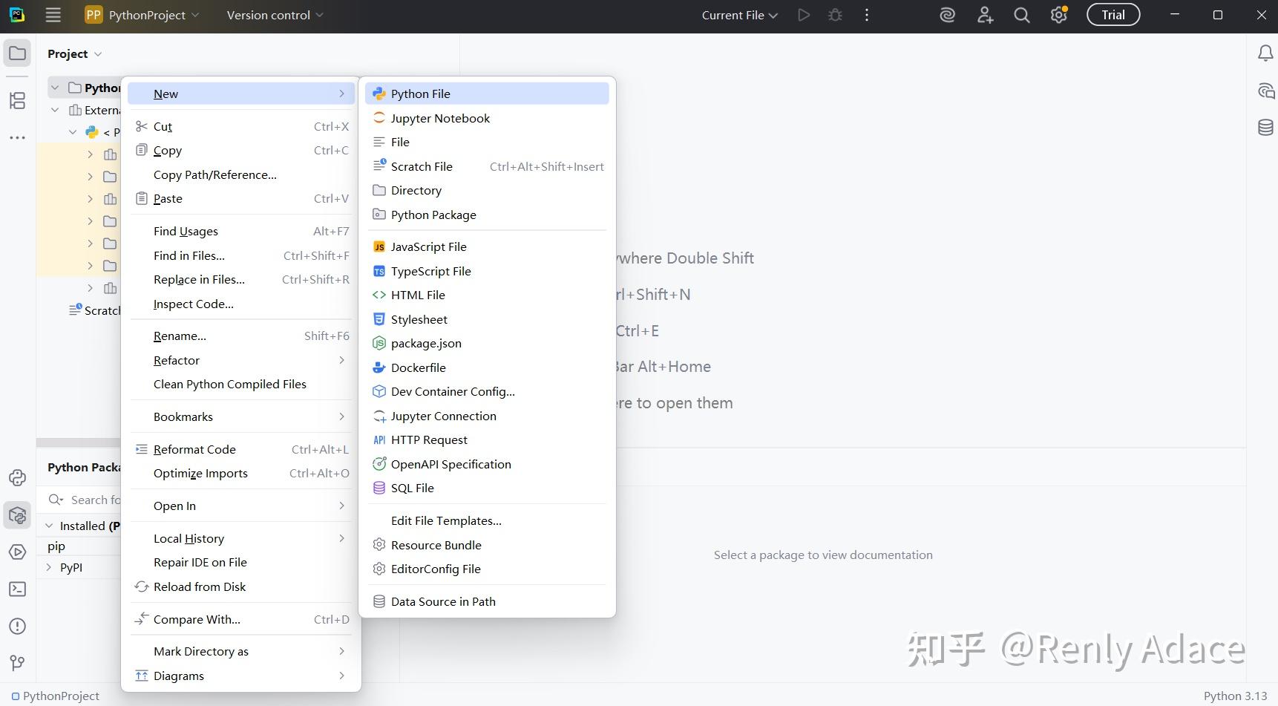The width and height of the screenshot is (1278, 706).
Task: Open the Version Control tool window
Action: [17, 663]
